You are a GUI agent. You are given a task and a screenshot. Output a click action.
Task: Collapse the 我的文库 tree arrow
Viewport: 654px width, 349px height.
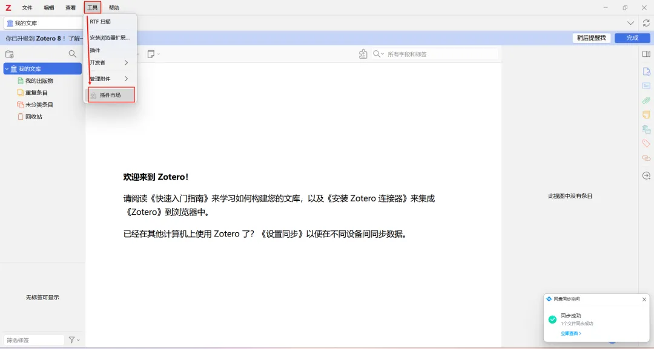coord(7,69)
